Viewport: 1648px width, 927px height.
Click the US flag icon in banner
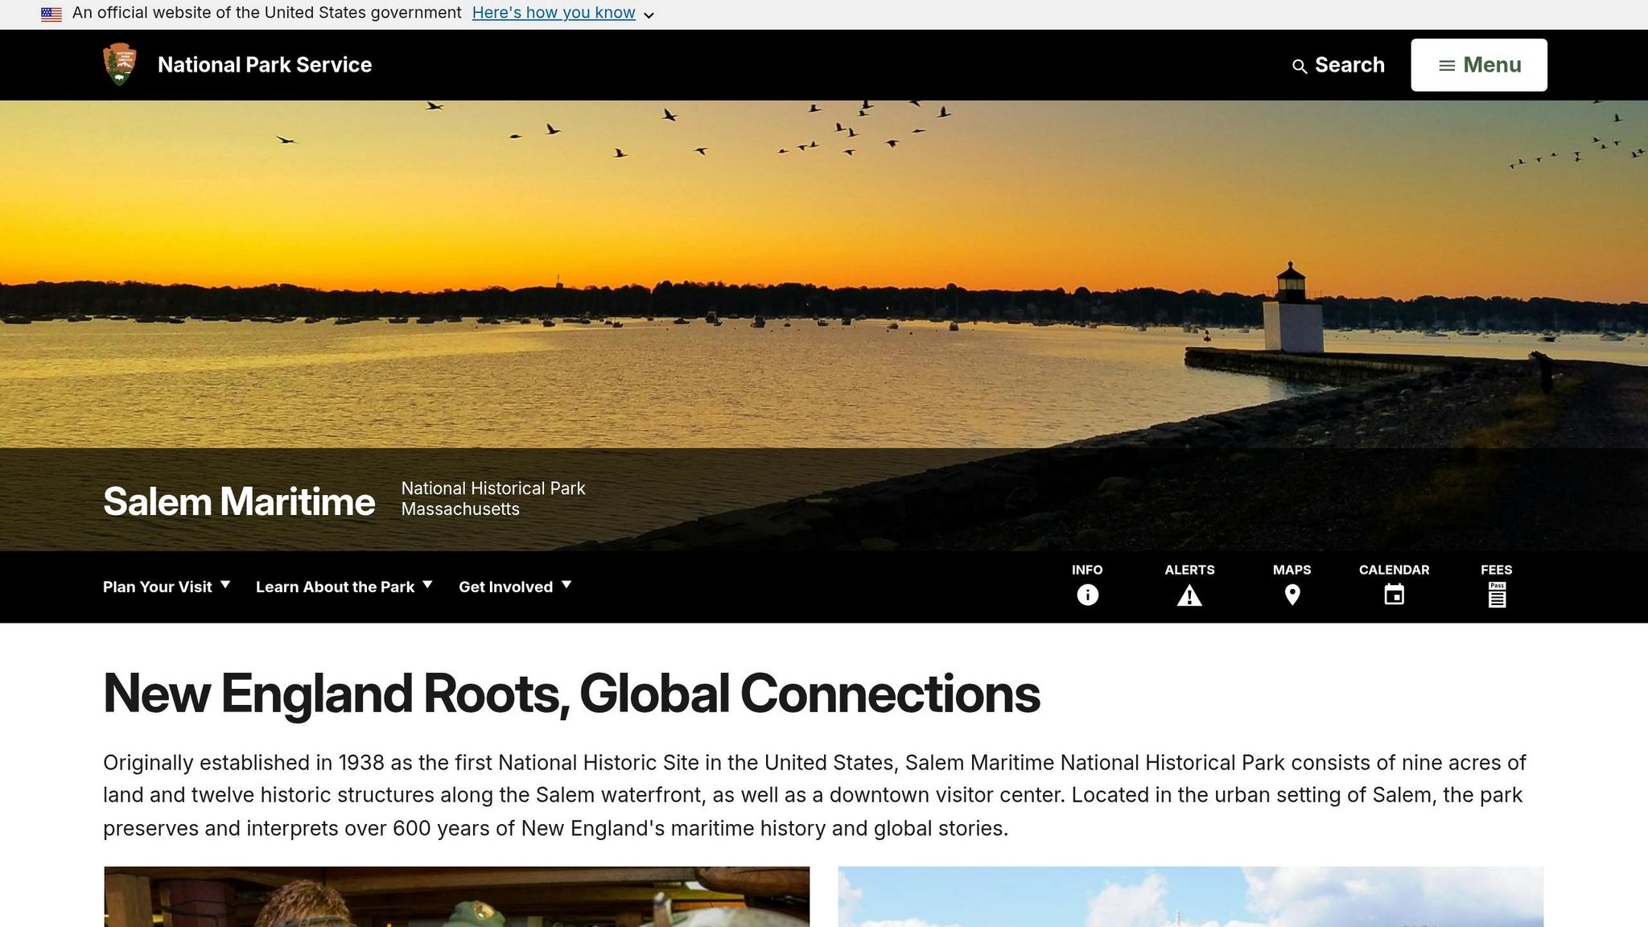point(51,14)
